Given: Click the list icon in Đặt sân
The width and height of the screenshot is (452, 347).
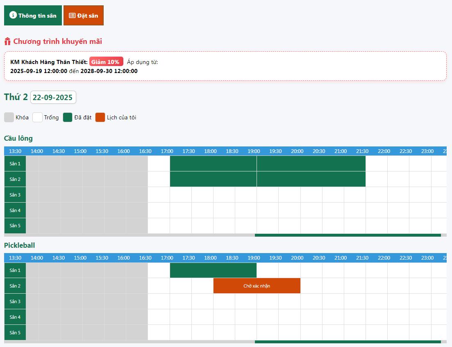Looking at the screenshot, I should pyautogui.click(x=72, y=16).
